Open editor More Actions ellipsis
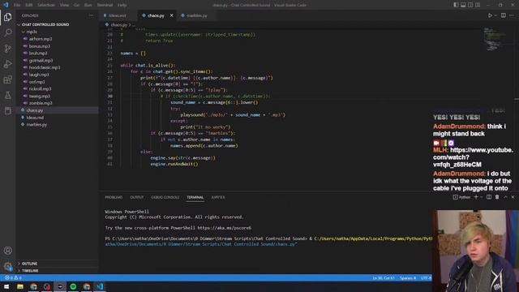519x292 pixels. 512,15
